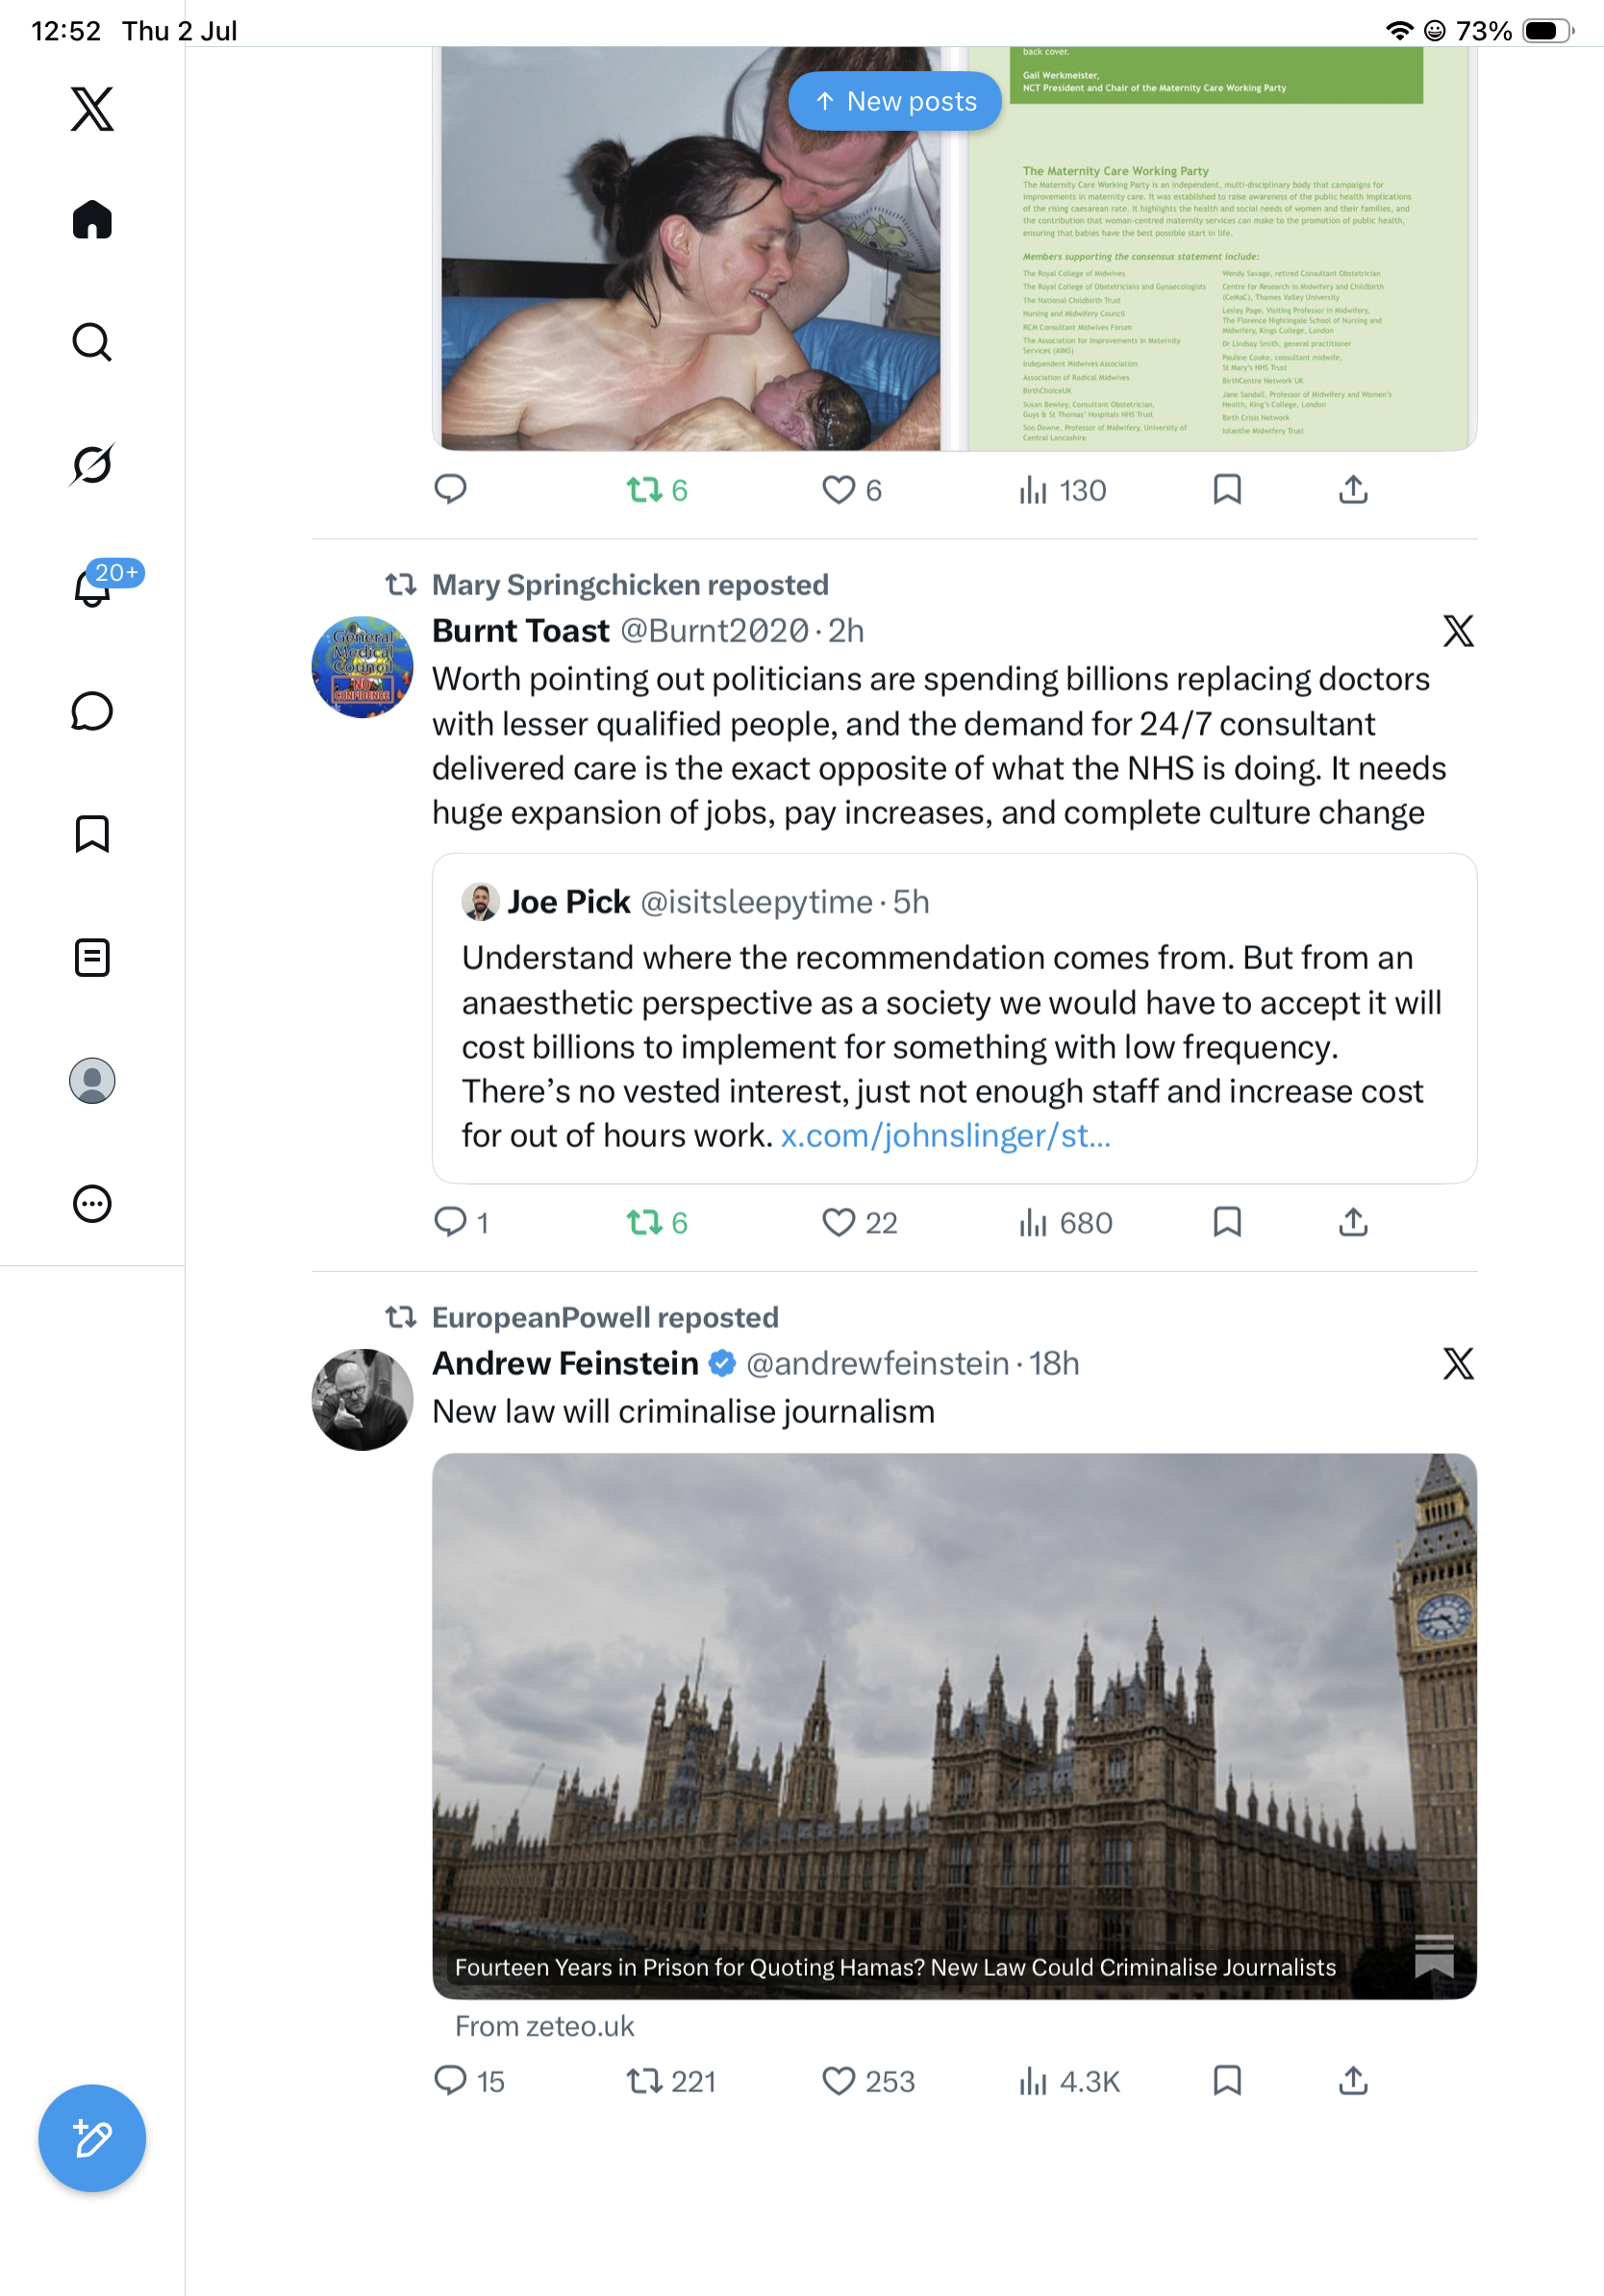1604x2296 pixels.
Task: Open Messages chat bubble icon
Action: coord(92,711)
